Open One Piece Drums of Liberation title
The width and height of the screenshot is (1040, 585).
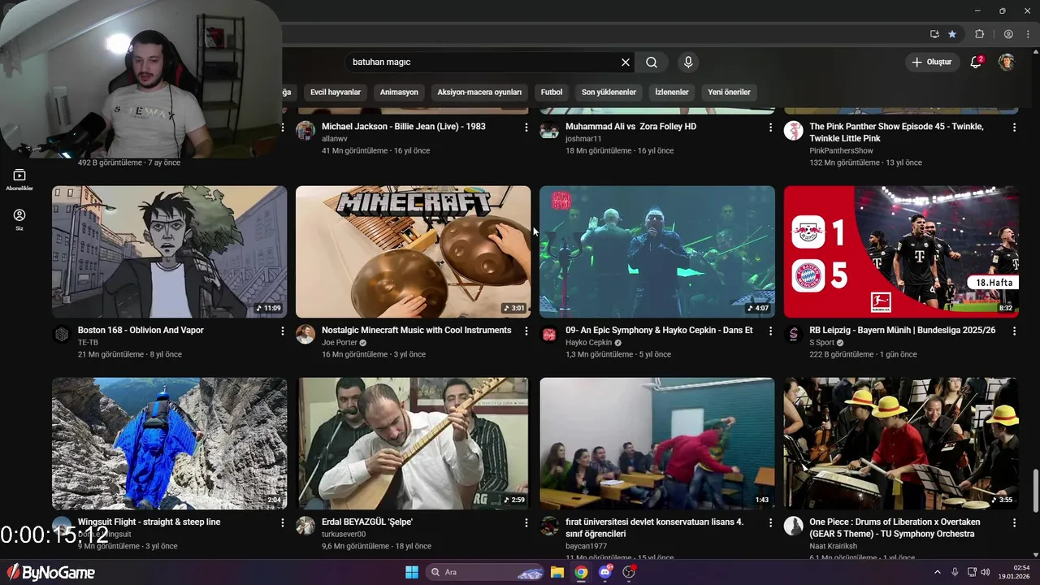(x=895, y=527)
